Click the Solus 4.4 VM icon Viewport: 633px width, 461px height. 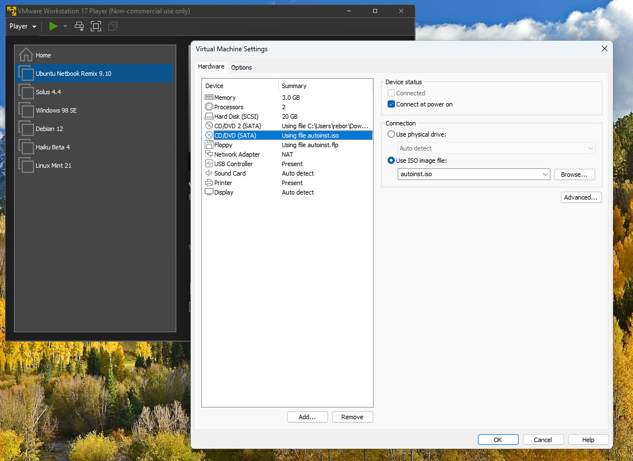[26, 92]
